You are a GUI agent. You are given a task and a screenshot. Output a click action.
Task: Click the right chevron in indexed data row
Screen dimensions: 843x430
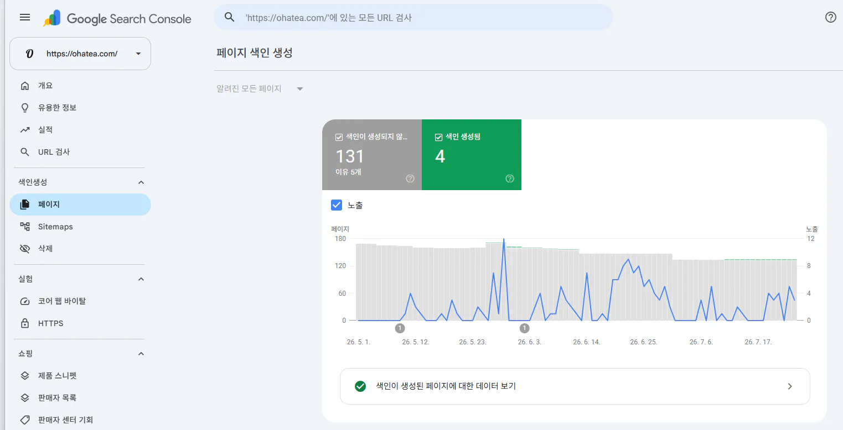point(790,386)
